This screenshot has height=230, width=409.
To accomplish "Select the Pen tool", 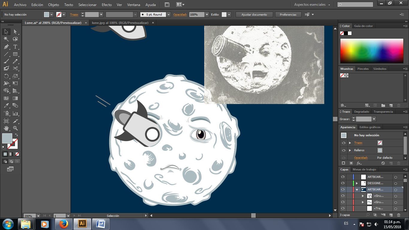I will 6,47.
